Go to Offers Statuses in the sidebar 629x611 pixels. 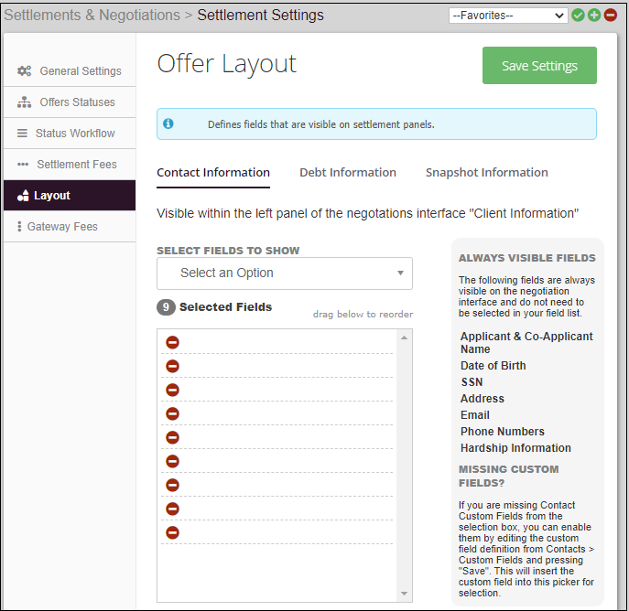click(x=77, y=102)
